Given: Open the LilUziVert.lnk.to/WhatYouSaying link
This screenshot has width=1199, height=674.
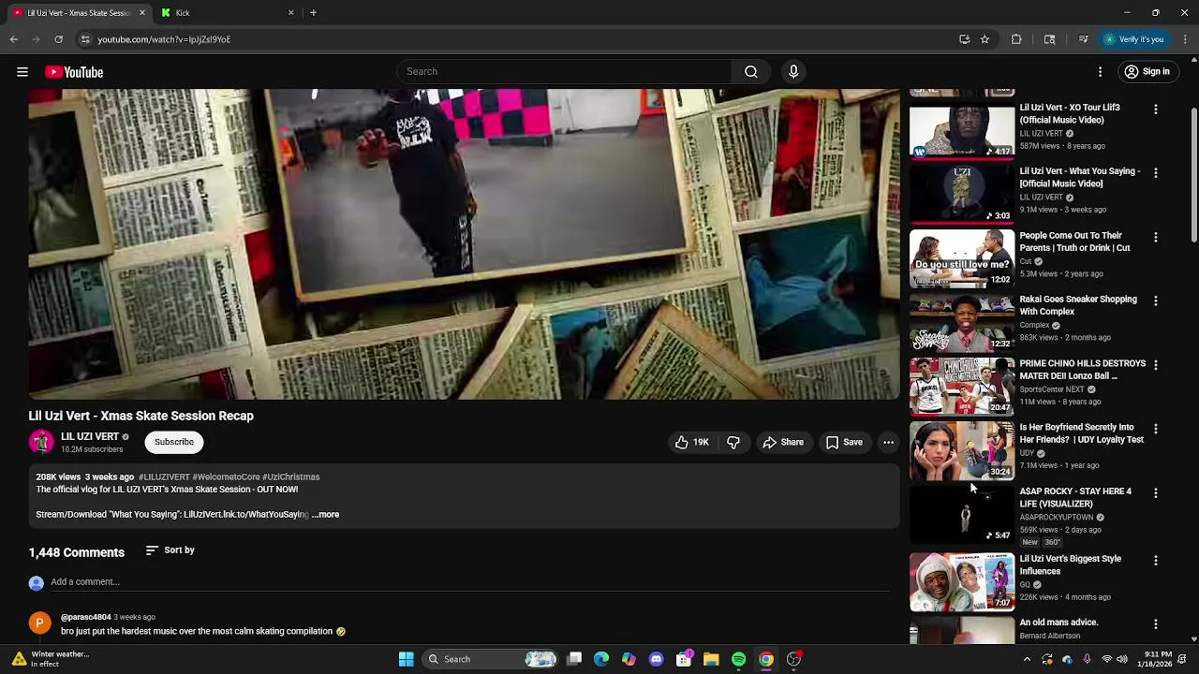Looking at the screenshot, I should tap(246, 515).
